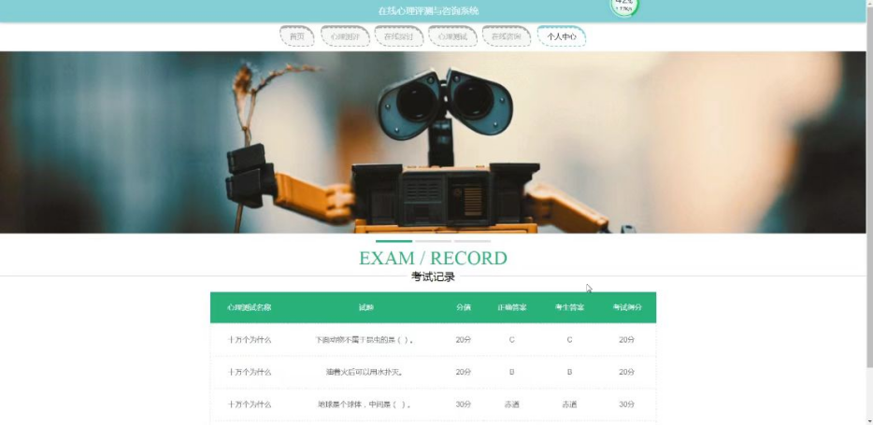Click the 正确答案 column header

[x=512, y=307]
